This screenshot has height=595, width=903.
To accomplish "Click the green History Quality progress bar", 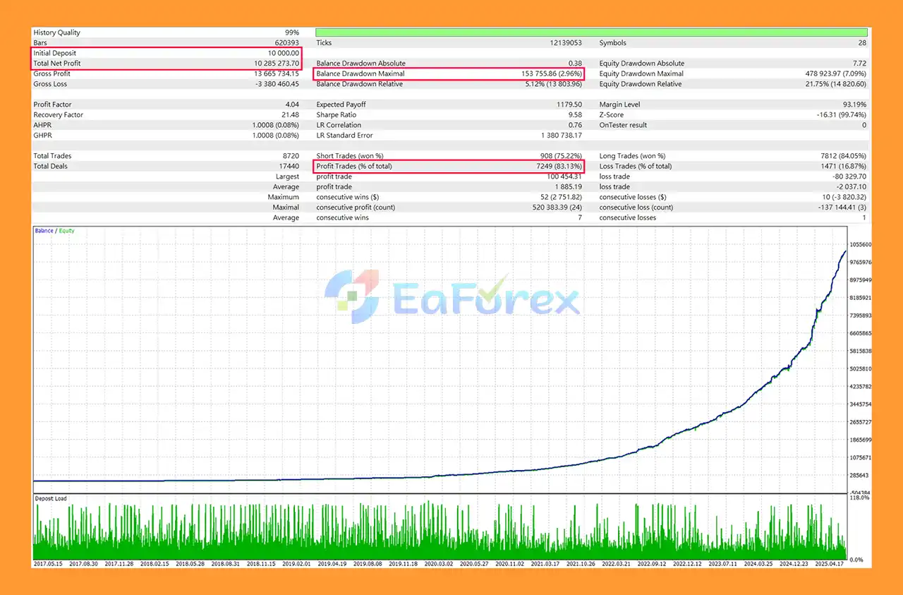I will (591, 32).
